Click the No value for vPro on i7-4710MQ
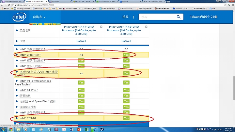Screen dimensions: 235x132 click(81, 55)
